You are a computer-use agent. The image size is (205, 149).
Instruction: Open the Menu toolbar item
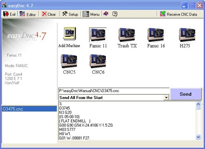point(91,14)
